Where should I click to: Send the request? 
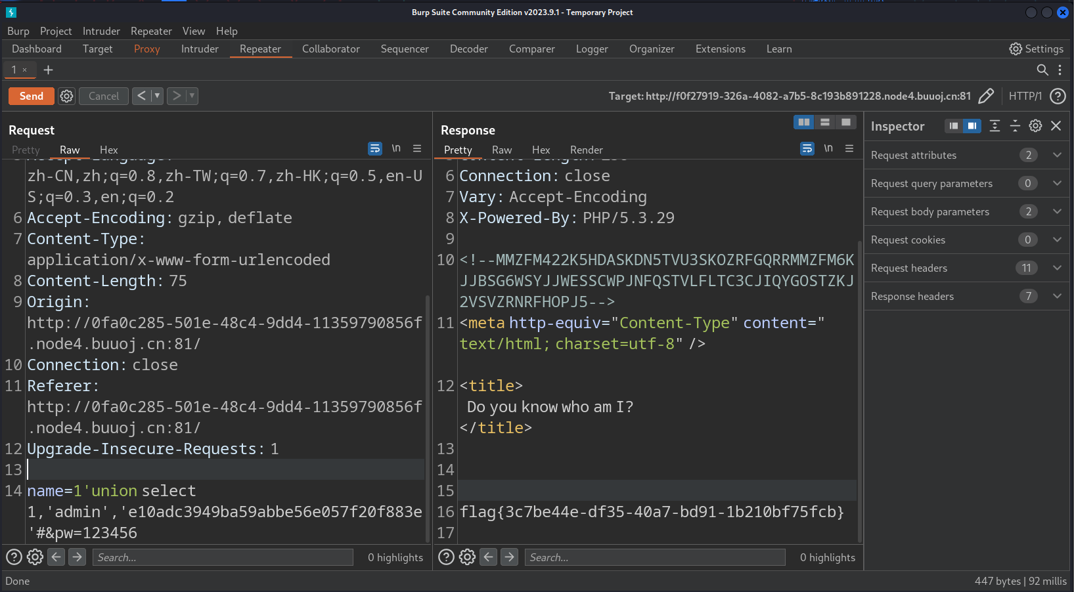[31, 96]
